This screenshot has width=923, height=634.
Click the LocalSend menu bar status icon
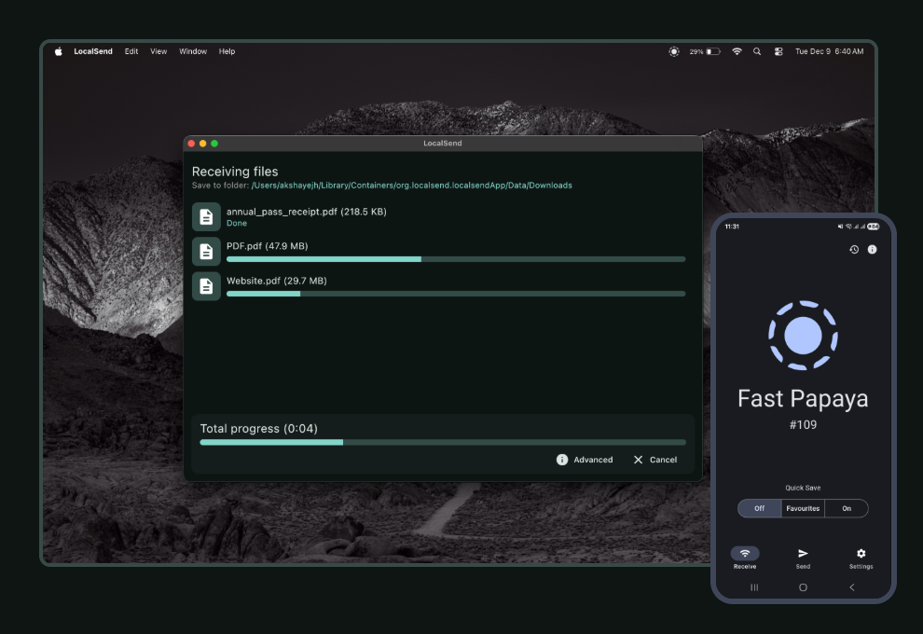[674, 52]
